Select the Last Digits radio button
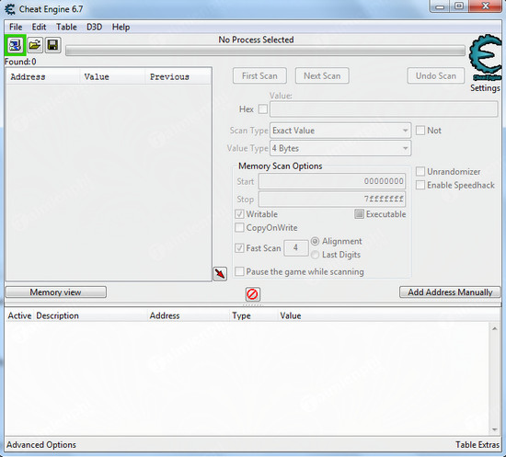Viewport: 506px width, 457px height. (x=315, y=255)
